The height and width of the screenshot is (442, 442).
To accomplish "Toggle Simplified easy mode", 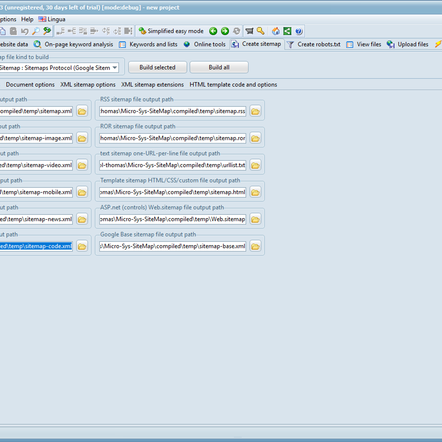I will 171,31.
